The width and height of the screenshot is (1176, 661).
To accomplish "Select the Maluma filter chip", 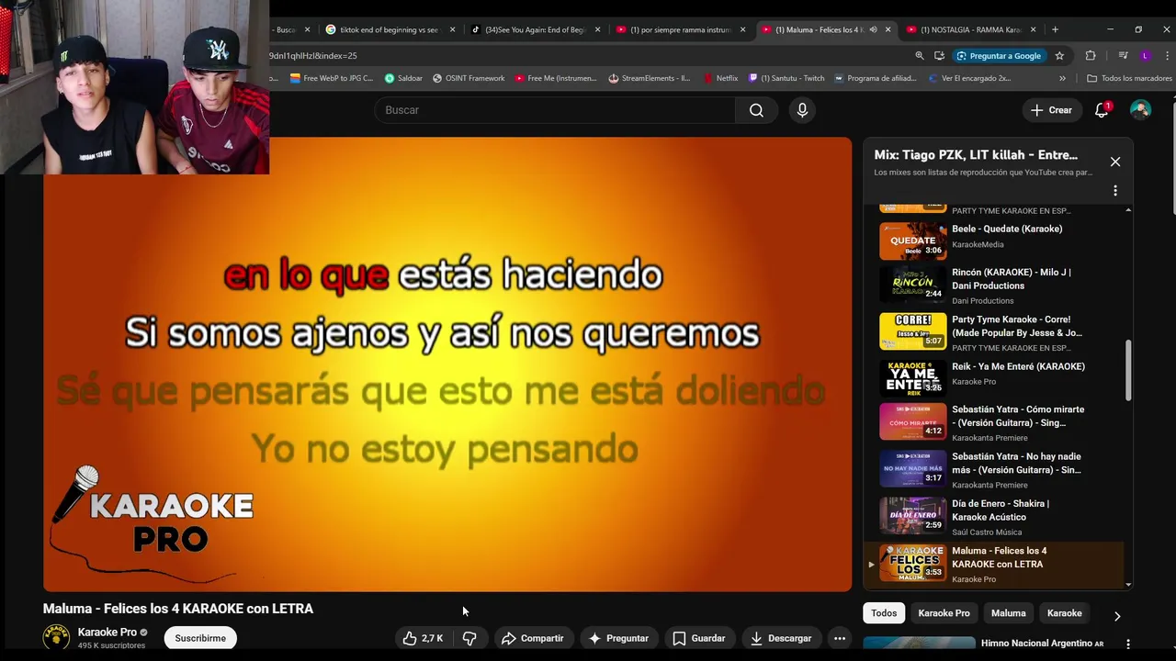I will (x=1008, y=613).
